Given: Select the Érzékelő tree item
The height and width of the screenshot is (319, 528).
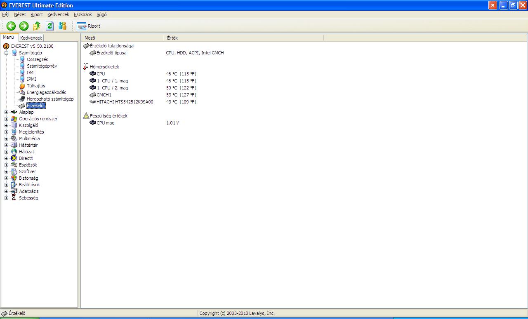Looking at the screenshot, I should point(35,106).
